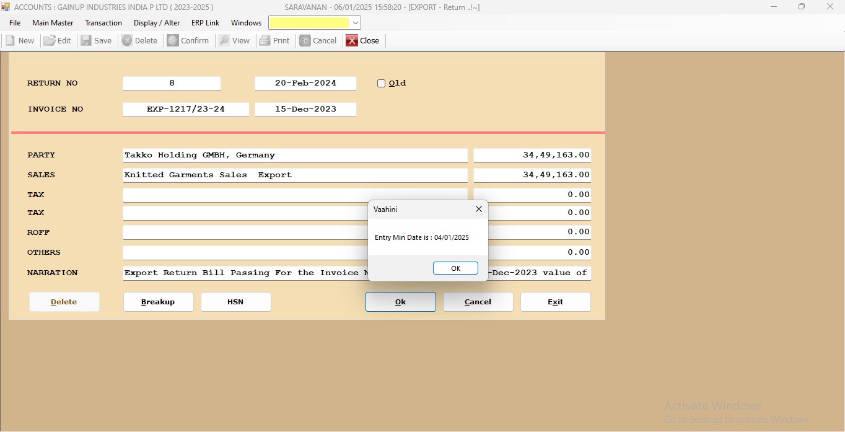845x432 pixels.
Task: Click OK in the Vaahini dialog
Action: click(455, 268)
